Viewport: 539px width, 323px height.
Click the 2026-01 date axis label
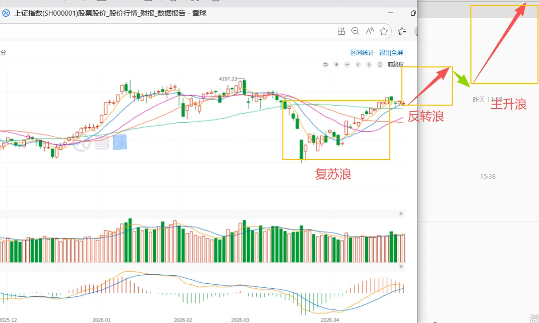pyautogui.click(x=101, y=320)
